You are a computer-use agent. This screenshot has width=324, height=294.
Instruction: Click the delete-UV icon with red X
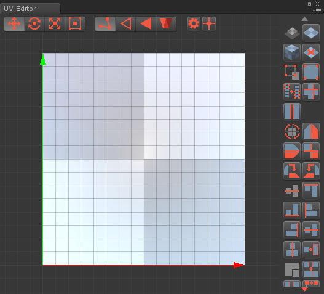coord(311,52)
